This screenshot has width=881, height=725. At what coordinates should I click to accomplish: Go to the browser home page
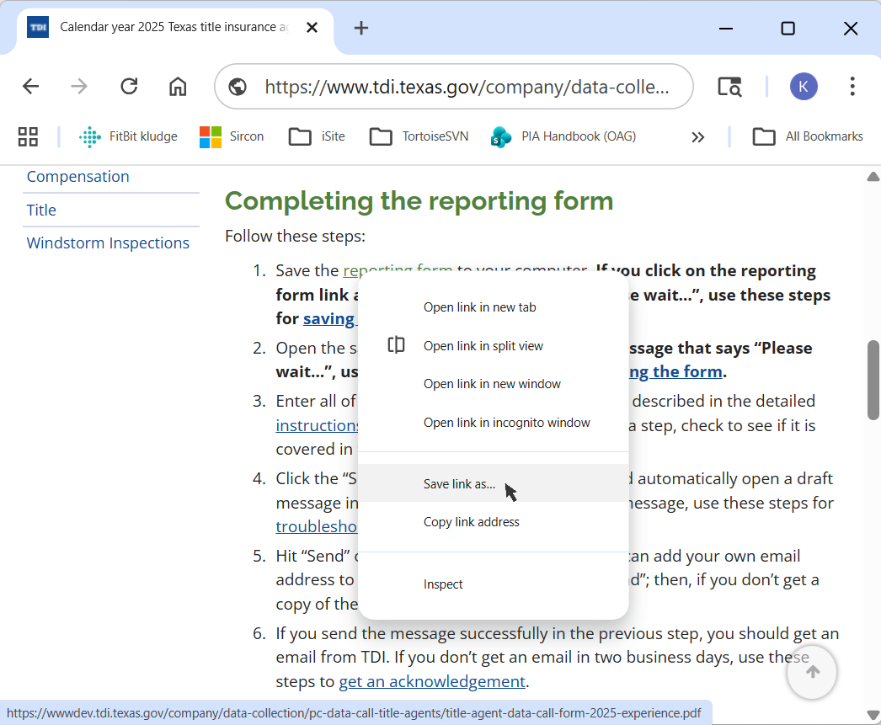[x=178, y=87]
